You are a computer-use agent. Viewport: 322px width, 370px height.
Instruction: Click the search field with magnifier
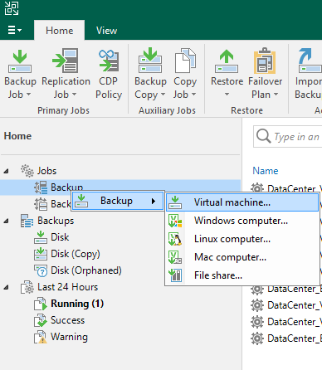[x=288, y=137]
